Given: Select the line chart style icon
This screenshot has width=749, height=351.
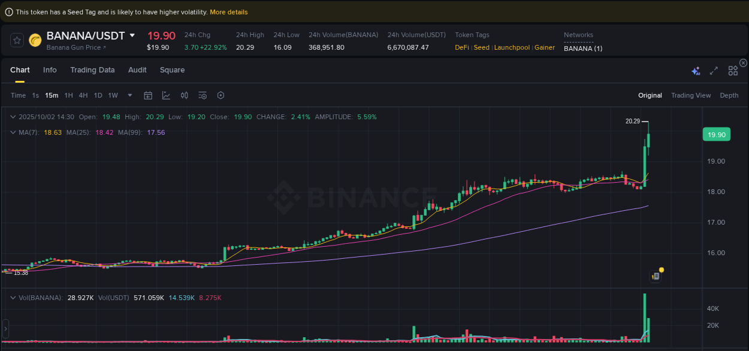Looking at the screenshot, I should point(166,95).
